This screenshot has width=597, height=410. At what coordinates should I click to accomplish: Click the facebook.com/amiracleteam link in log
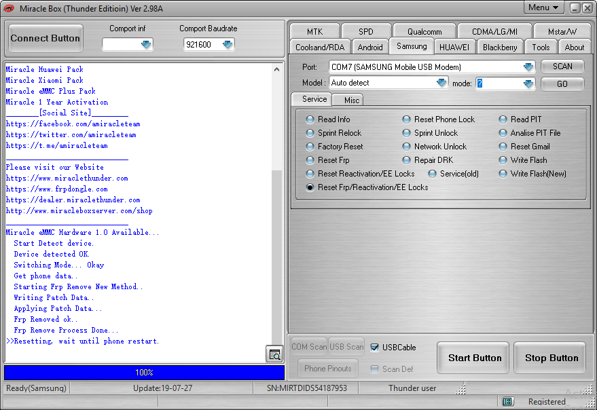pyautogui.click(x=73, y=124)
